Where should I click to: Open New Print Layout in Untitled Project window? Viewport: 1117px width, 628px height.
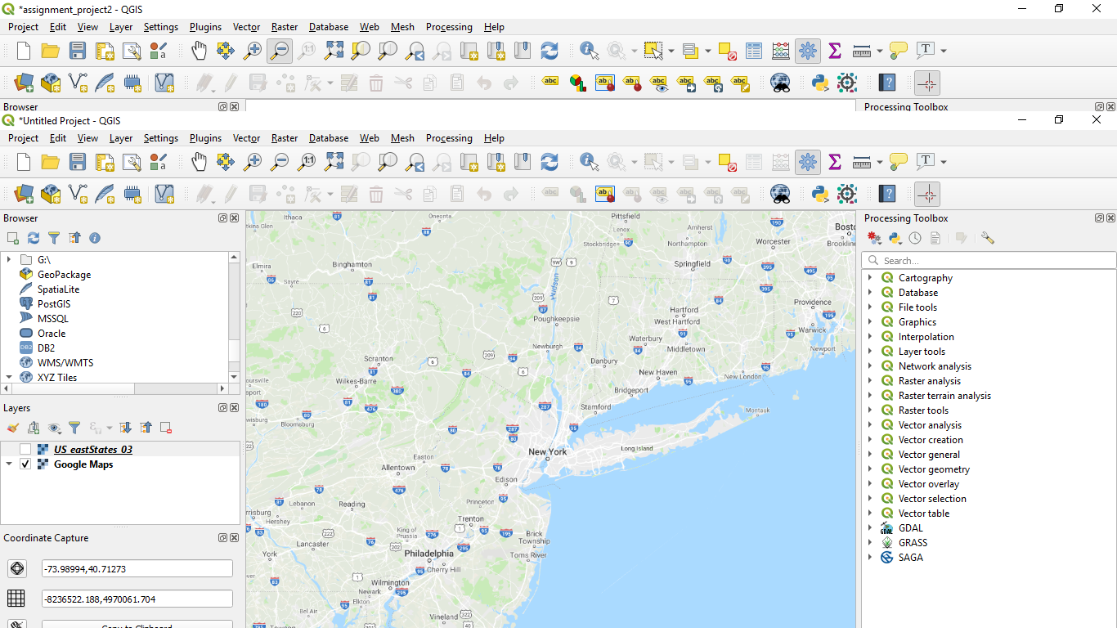pyautogui.click(x=105, y=162)
